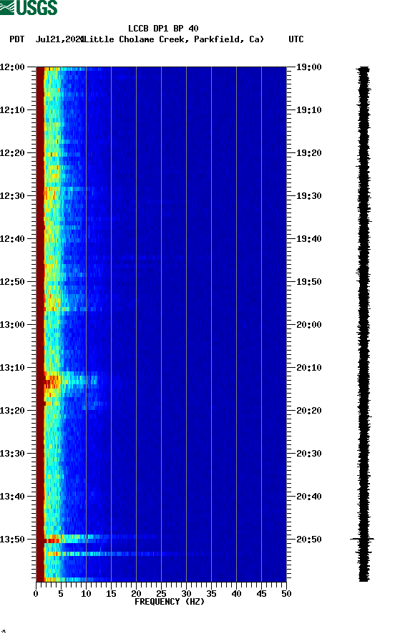Click the 19:40 UTC time label
395x639 pixels.
308,238
